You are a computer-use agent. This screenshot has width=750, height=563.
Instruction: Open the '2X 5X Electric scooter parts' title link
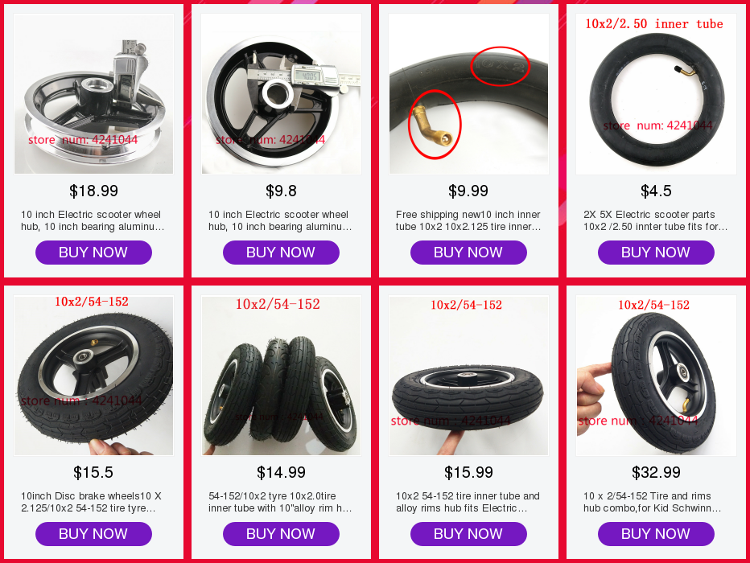(655, 220)
